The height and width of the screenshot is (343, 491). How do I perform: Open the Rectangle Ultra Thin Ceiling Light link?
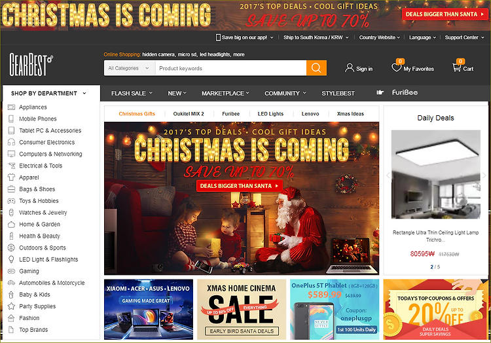tap(435, 236)
